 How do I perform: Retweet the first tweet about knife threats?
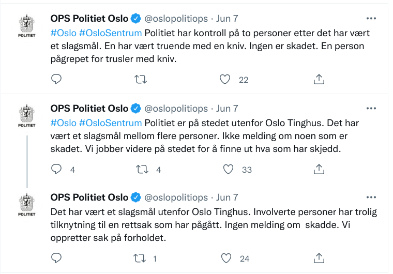pos(140,79)
